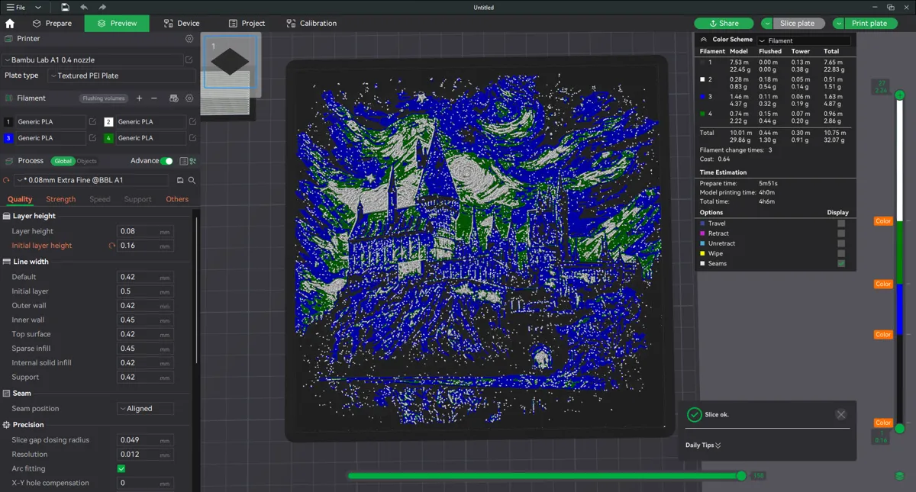Expand the Daily Tips section

click(x=703, y=445)
